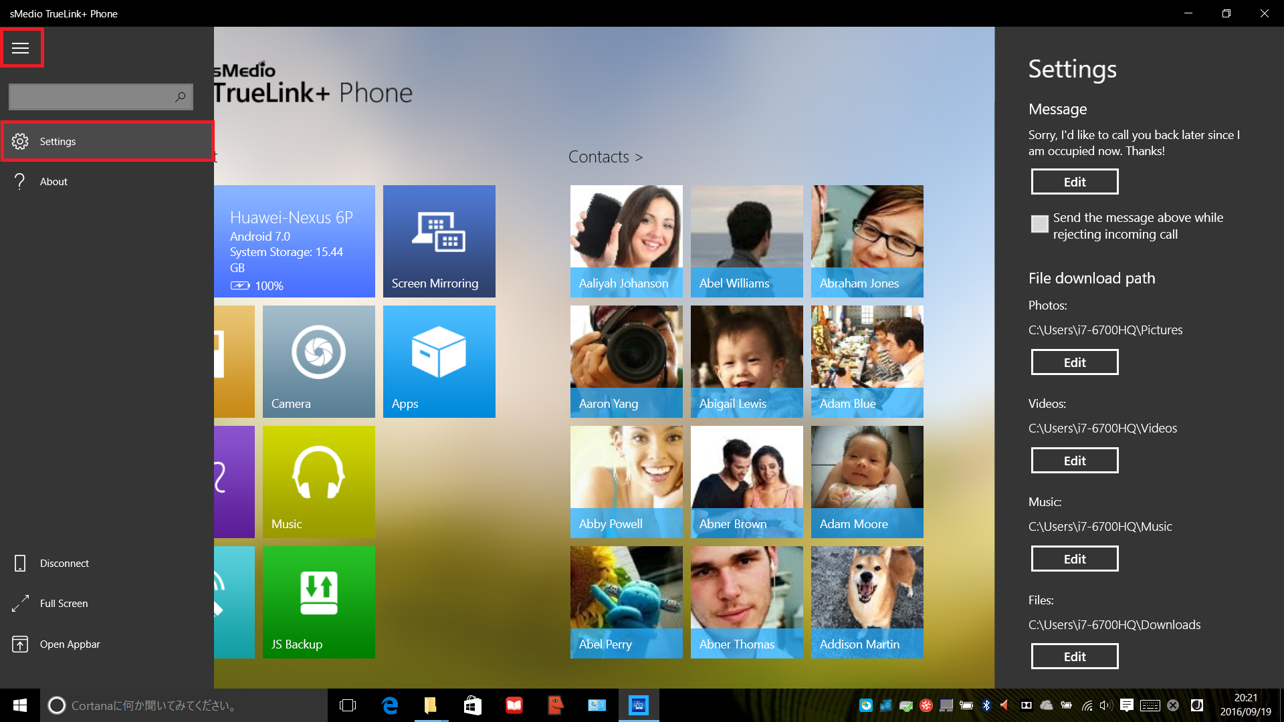Screen dimensions: 1284x722
Task: Expand the Contacts section heading
Action: click(605, 156)
